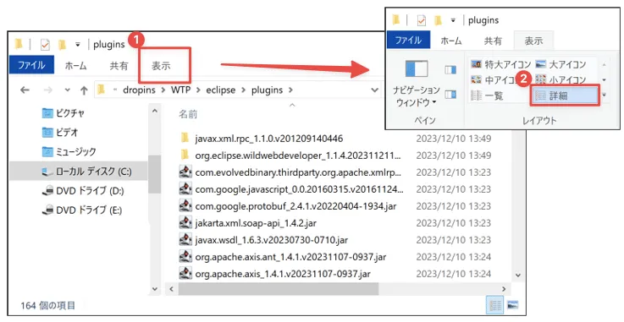Screen dimensions: 624x322
Task: Click jar icon of javax.wsdl_1.6.3 file
Action: coord(185,239)
